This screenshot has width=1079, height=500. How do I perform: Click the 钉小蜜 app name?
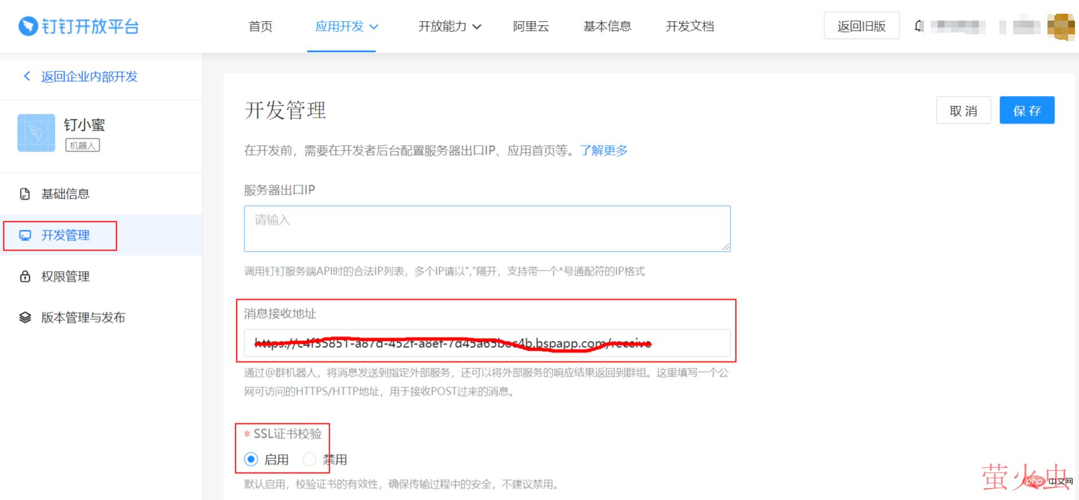pyautogui.click(x=84, y=125)
